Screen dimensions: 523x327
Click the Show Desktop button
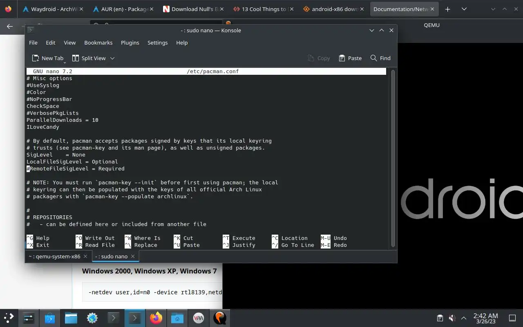tap(512, 318)
